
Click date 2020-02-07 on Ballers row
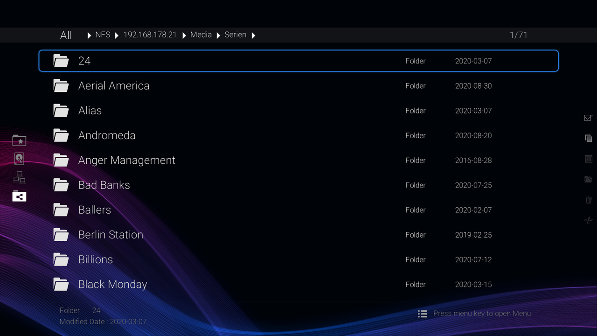[x=473, y=210]
